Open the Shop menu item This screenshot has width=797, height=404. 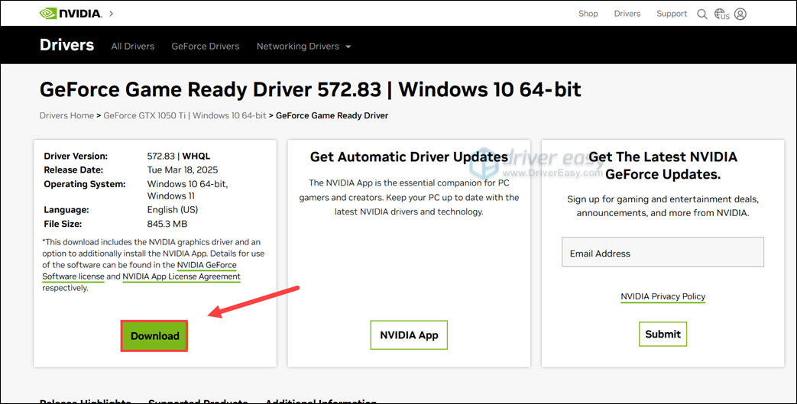tap(588, 14)
